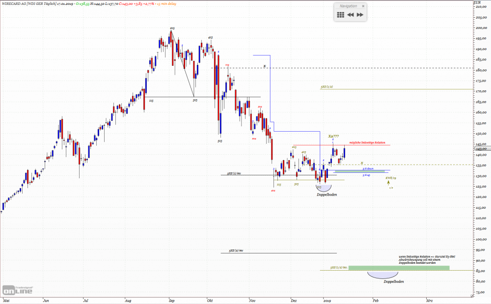Click the WIRECARD AG chart title
Viewport: 491px width, 304px height.
[x=29, y=4]
